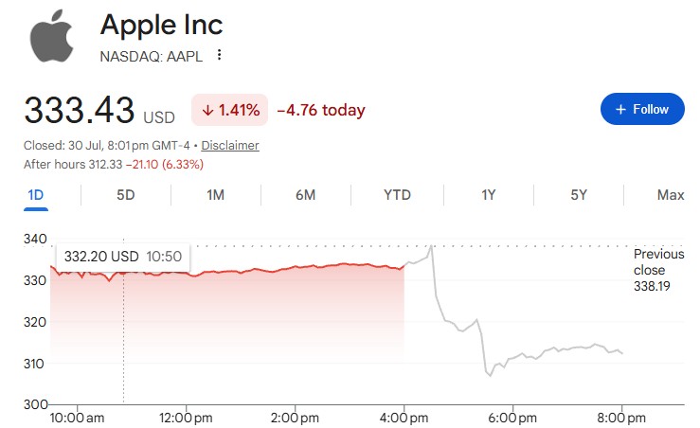Image resolution: width=700 pixels, height=428 pixels.
Task: Switch to the YTD chart view
Action: coord(397,195)
